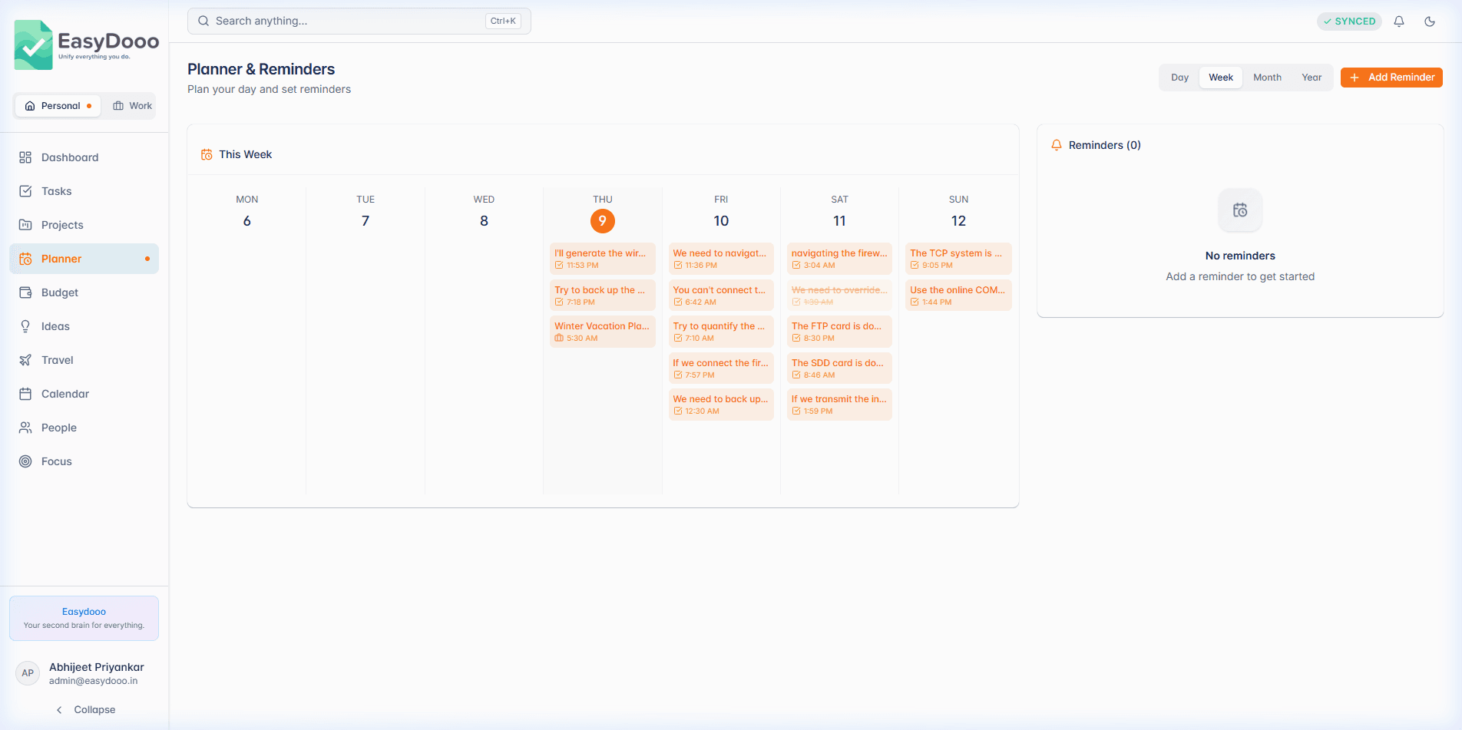Click the Budget wallet icon in sidebar

(25, 292)
